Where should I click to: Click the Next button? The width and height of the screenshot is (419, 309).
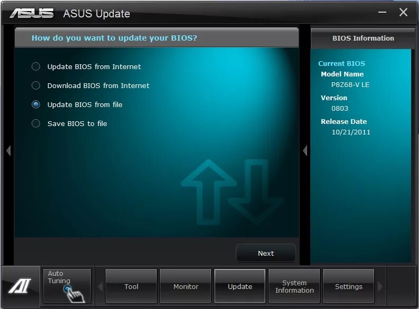[x=266, y=253]
